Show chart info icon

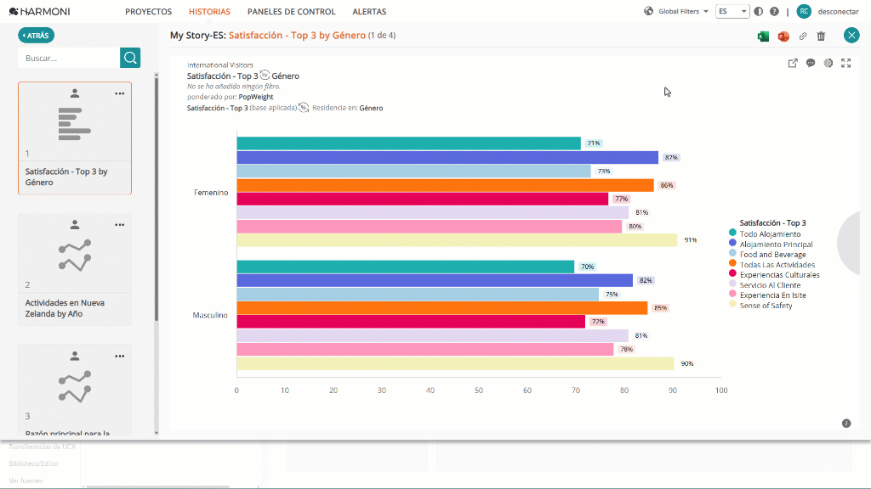tap(846, 424)
